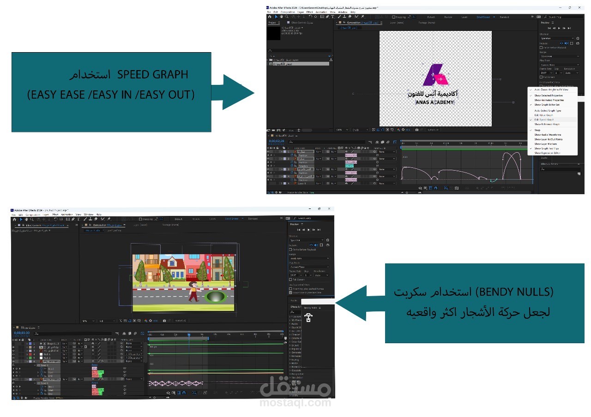
Task: Open the Work Area range dropdown in logo project
Action: coord(560,56)
